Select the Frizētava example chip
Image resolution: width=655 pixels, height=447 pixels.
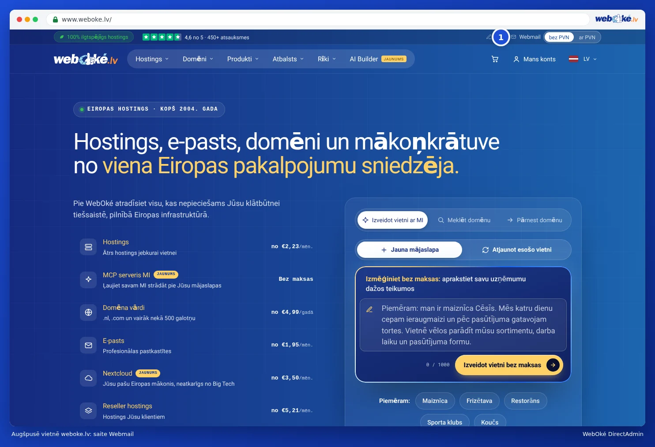479,401
